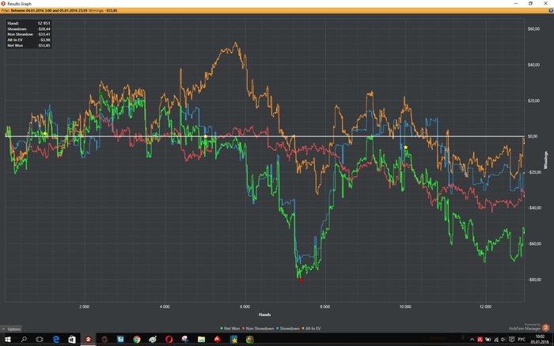Click the Hold'em Manager 2 logo
The height and width of the screenshot is (346, 554).
coord(545,328)
